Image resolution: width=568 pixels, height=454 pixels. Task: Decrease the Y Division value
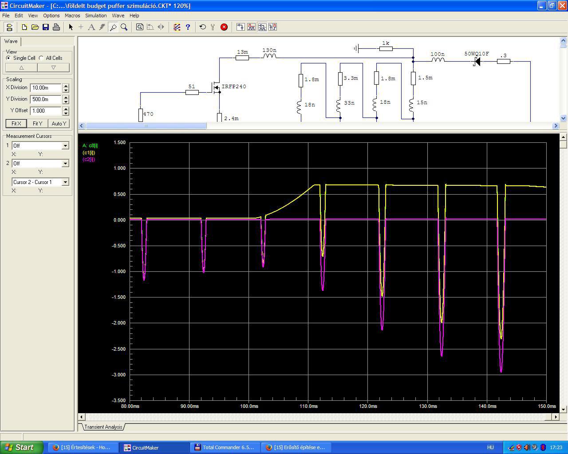[x=66, y=102]
